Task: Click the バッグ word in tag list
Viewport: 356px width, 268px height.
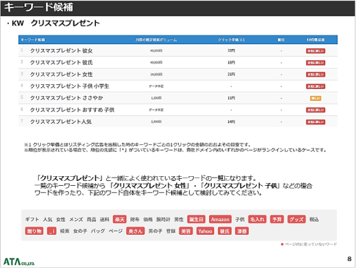Action: pos(98,231)
